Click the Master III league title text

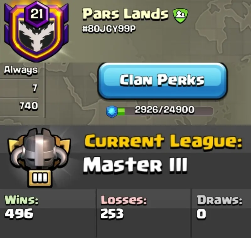coord(135,165)
